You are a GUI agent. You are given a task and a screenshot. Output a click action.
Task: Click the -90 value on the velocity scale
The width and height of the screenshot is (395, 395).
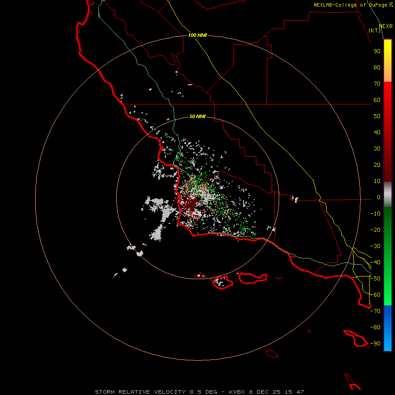[x=375, y=344]
